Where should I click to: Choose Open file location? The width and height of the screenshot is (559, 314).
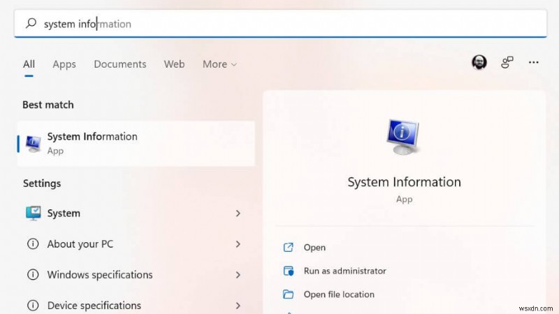pos(339,294)
